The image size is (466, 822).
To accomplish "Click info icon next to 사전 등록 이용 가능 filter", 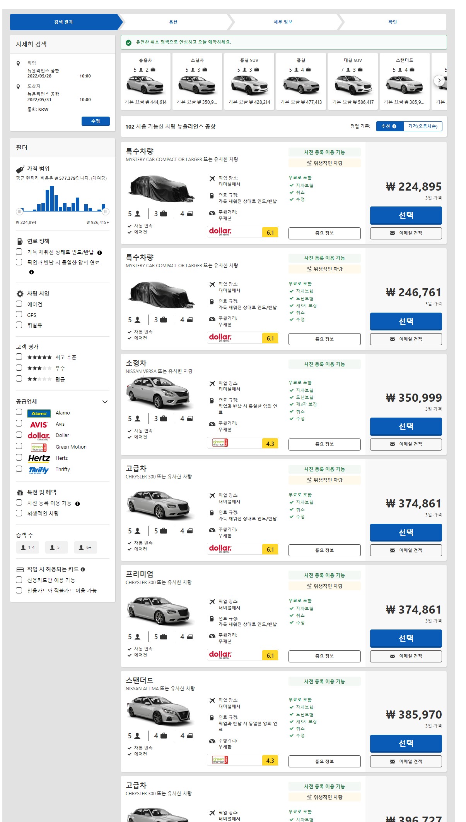I will click(77, 504).
